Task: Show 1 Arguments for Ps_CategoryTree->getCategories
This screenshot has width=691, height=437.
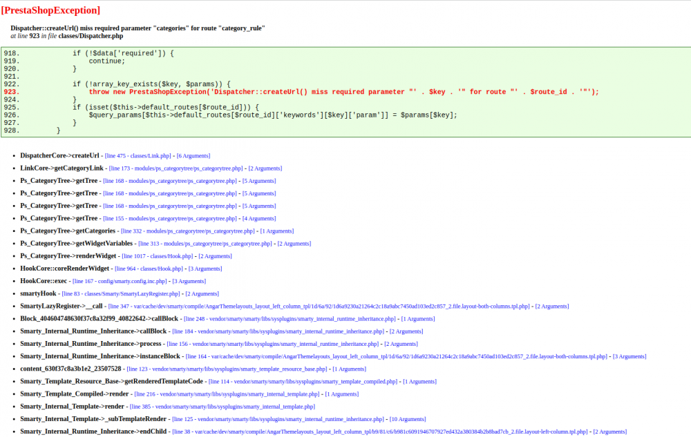Action: point(277,231)
